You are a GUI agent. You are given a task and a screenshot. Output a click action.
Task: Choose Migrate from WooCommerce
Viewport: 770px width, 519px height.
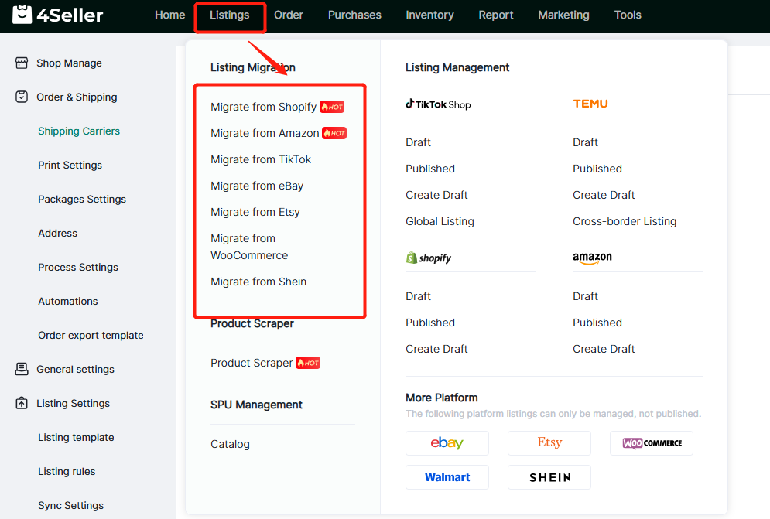tap(249, 247)
